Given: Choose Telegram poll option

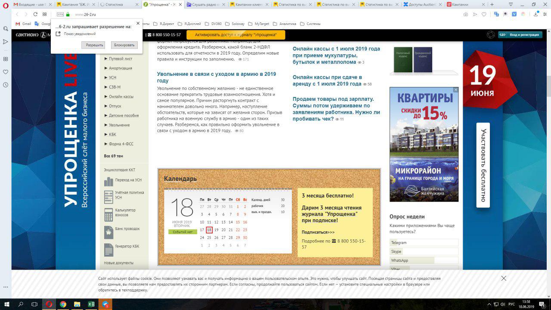Looking at the screenshot, I should tap(424, 243).
